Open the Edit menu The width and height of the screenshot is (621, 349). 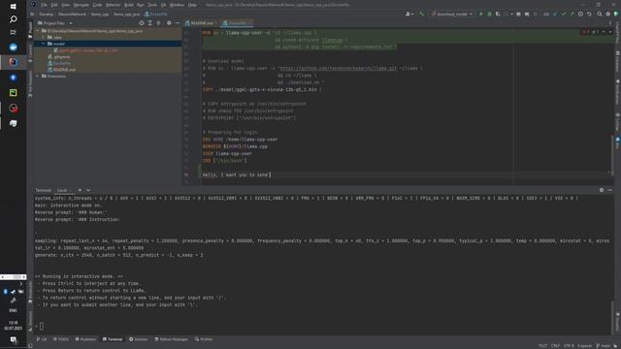[54, 5]
